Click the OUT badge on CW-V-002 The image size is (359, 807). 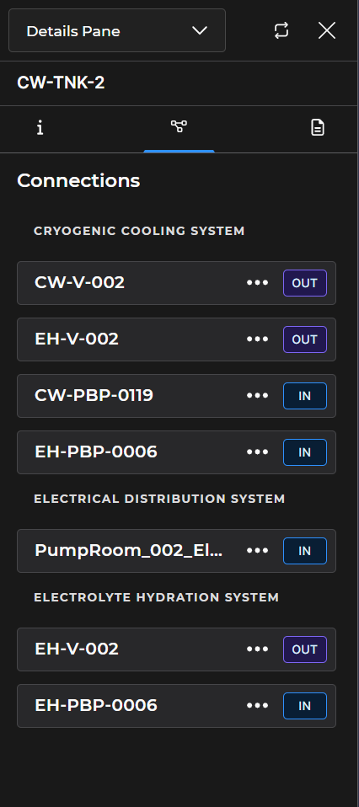pyautogui.click(x=305, y=283)
